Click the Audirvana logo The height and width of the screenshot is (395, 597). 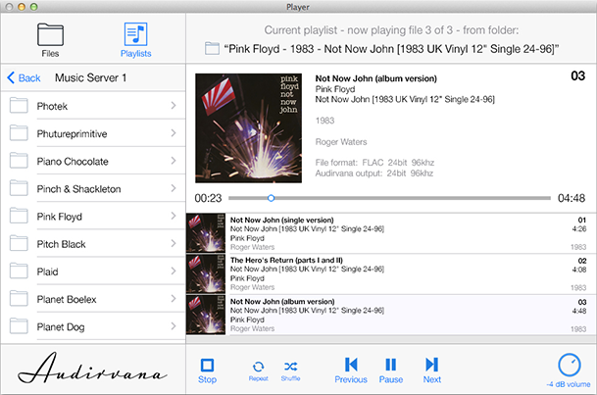92,369
